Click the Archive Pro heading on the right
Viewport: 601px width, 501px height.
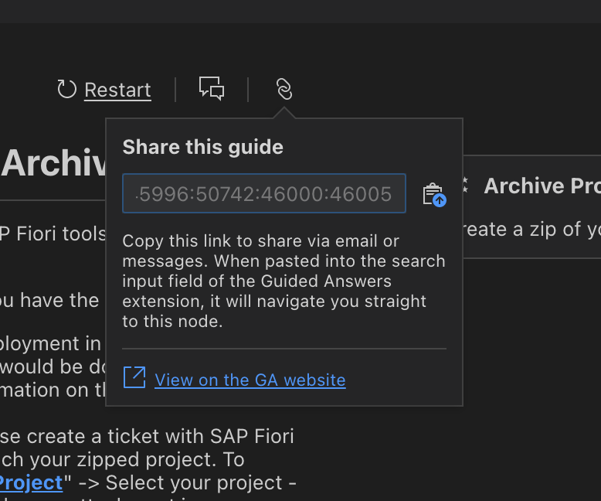[542, 186]
